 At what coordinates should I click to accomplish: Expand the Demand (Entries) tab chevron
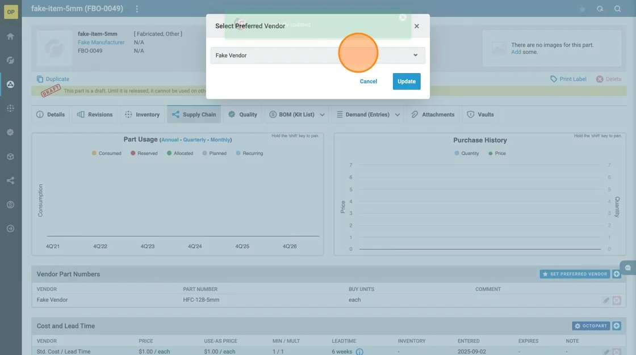coord(397,115)
